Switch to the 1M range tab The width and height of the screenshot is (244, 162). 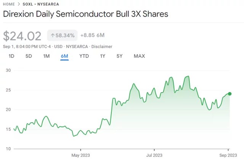(46, 56)
